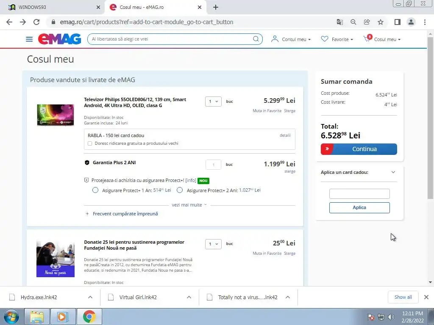Screen dimensions: 434x325
Task: Click Show all downloads button
Action: (x=403, y=297)
